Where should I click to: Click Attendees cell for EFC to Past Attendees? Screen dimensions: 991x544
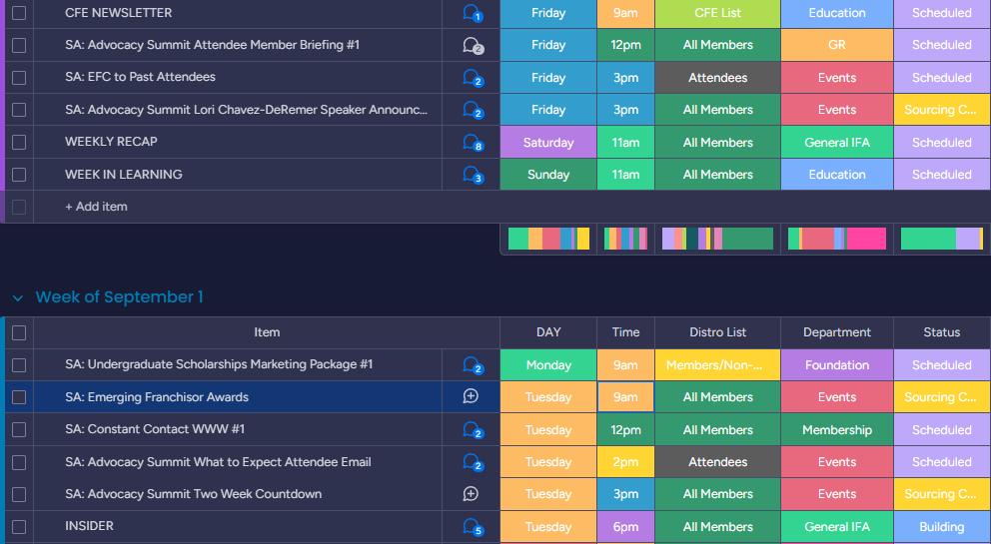coord(718,78)
